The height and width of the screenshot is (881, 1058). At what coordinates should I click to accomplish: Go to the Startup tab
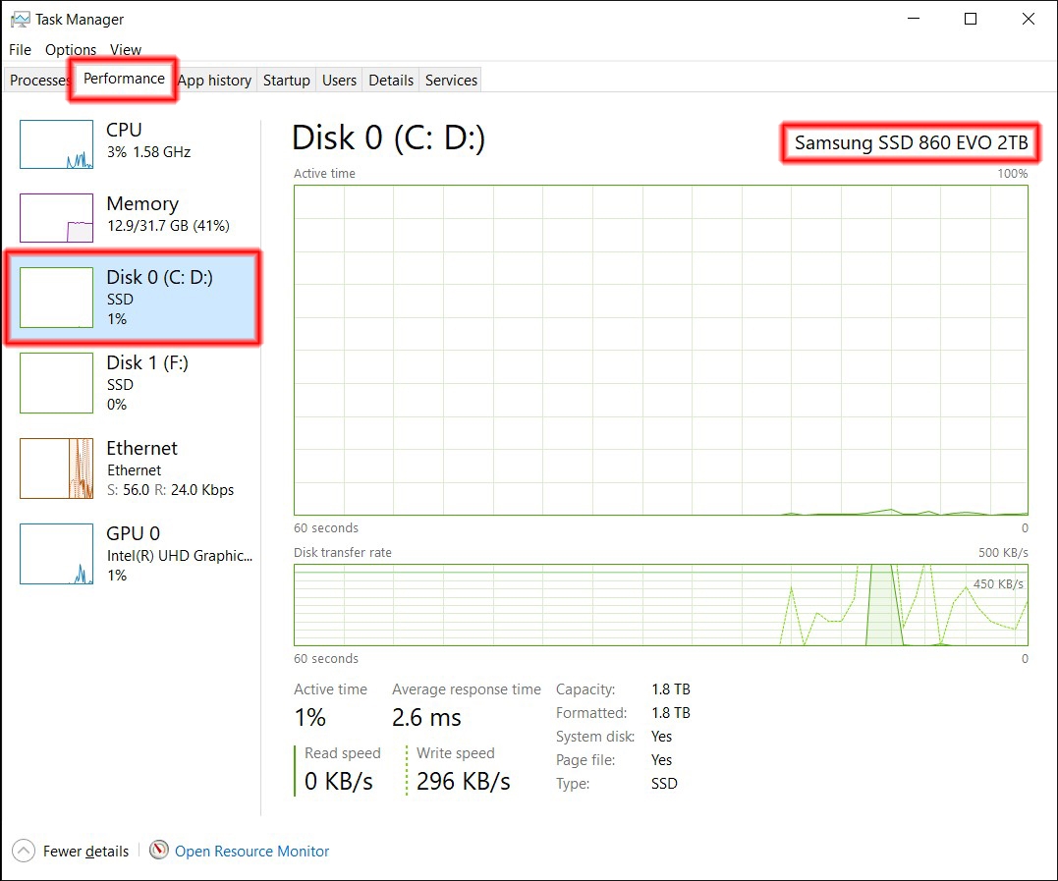pos(286,81)
